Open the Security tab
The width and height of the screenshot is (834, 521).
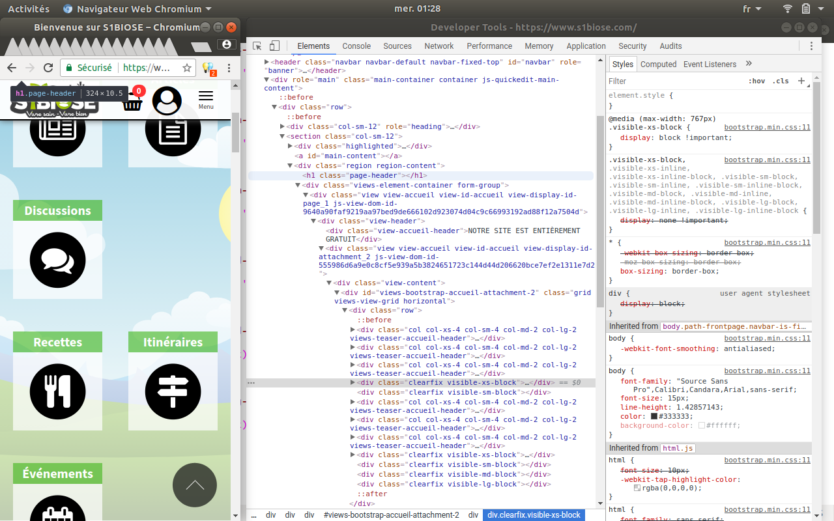[633, 46]
